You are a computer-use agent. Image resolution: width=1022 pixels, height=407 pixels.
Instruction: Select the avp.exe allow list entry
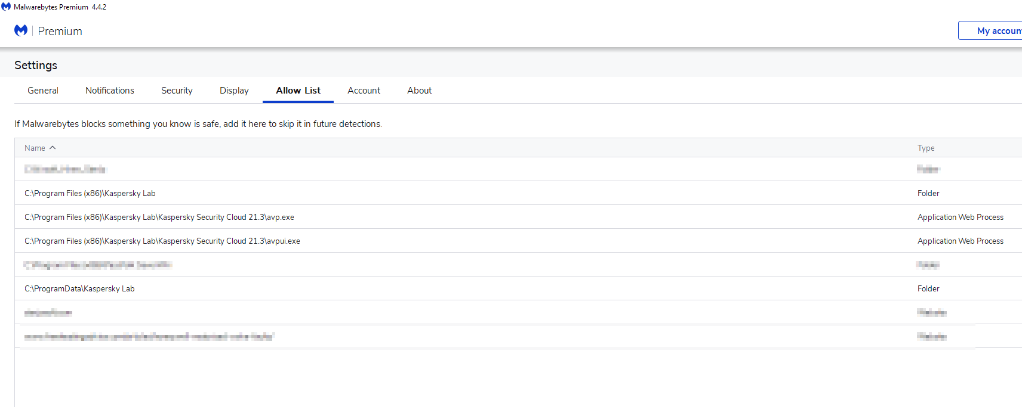518,217
